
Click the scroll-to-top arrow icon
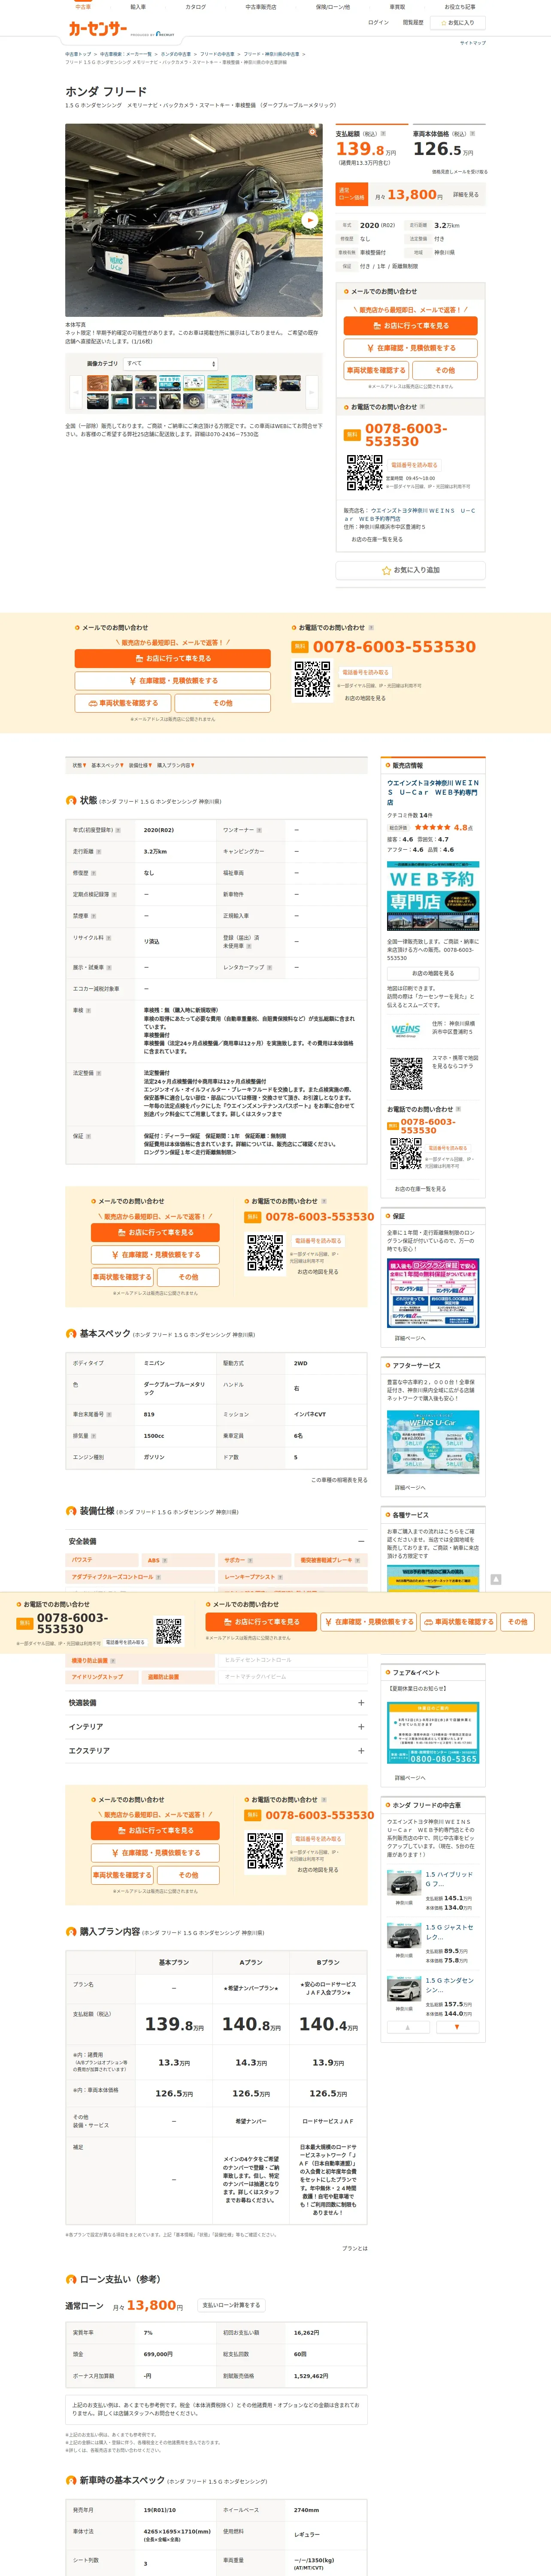coord(495,1579)
